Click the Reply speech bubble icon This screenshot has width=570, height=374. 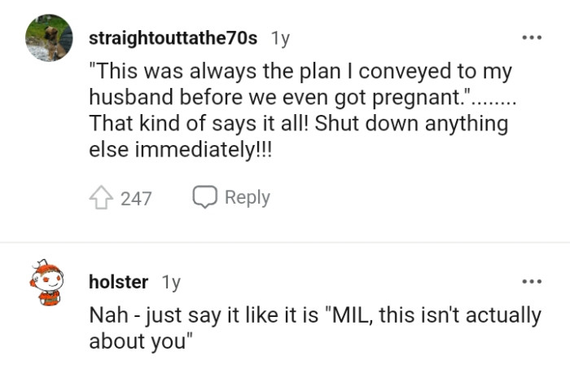click(203, 197)
